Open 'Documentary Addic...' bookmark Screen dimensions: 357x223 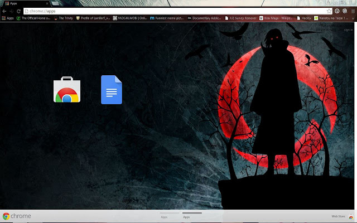(204, 18)
